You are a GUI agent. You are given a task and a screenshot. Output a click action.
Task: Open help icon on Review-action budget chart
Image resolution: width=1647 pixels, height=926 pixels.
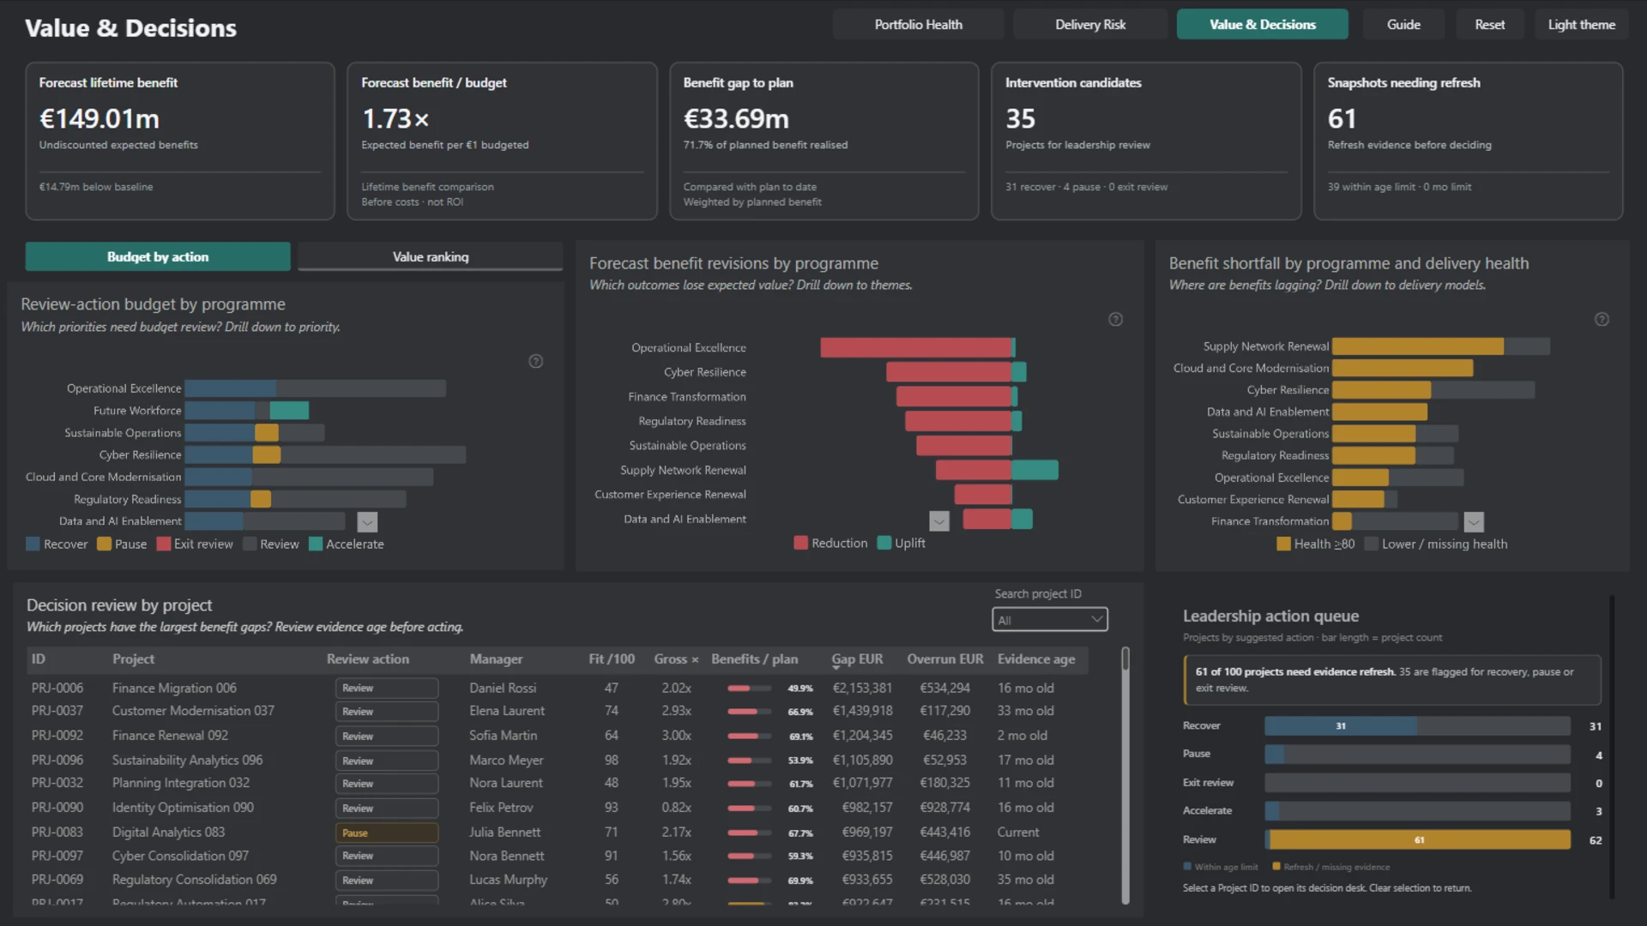(535, 361)
